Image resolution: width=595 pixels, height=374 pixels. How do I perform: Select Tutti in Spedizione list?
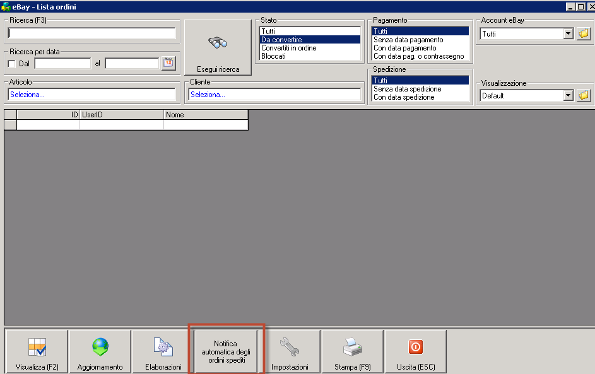point(420,81)
